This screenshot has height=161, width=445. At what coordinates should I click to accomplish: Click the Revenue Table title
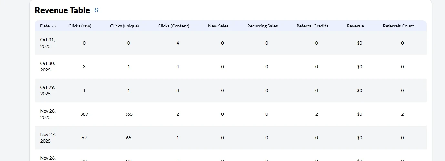(62, 10)
